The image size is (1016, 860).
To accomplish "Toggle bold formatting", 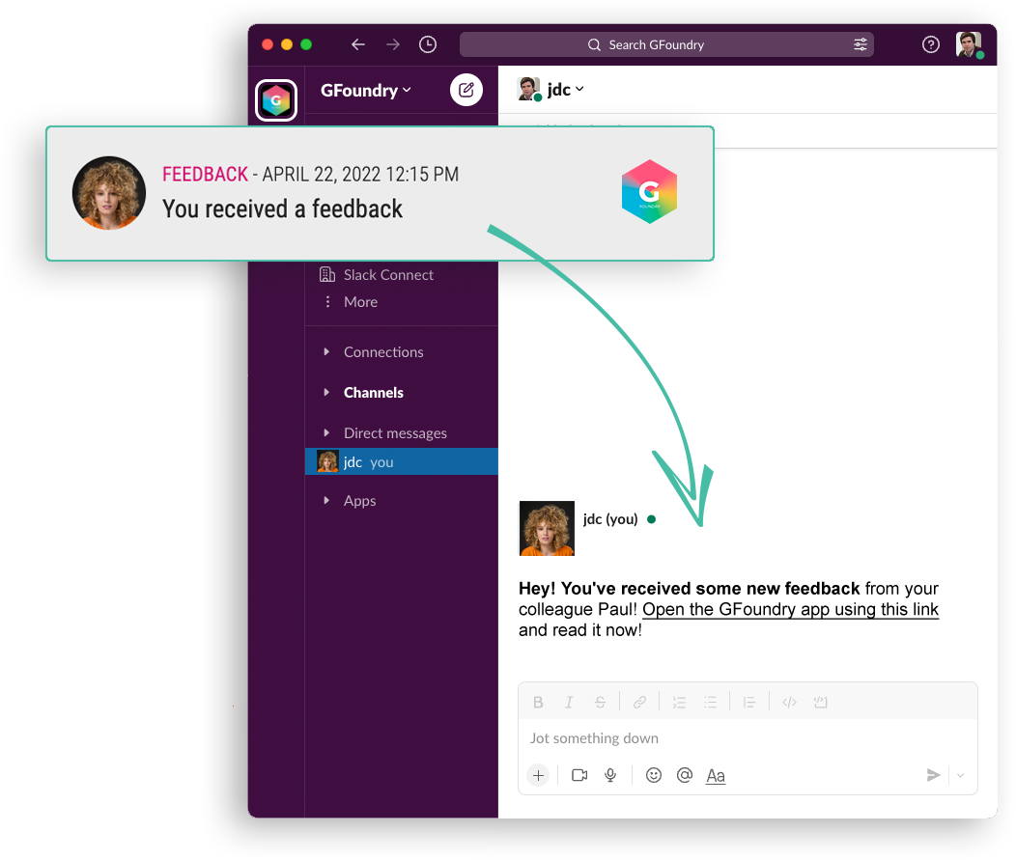I will [538, 702].
